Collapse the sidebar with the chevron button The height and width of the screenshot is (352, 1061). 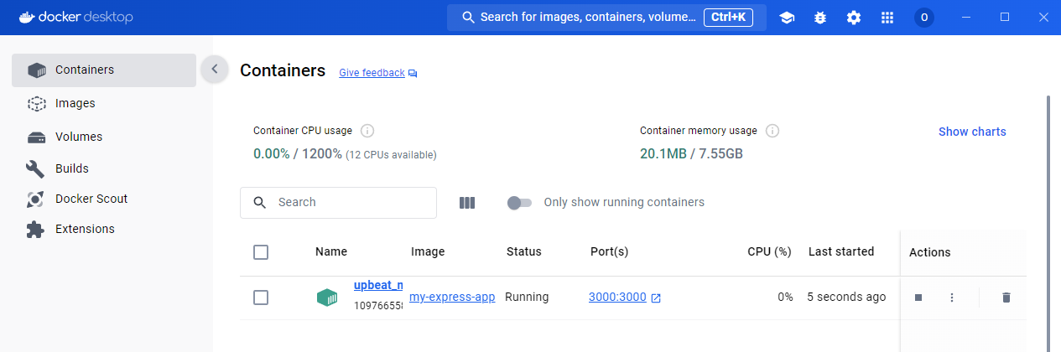coord(215,70)
